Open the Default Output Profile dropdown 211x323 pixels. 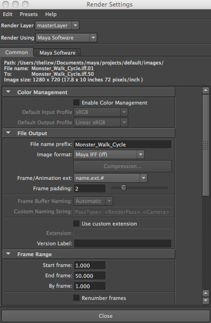point(101,122)
